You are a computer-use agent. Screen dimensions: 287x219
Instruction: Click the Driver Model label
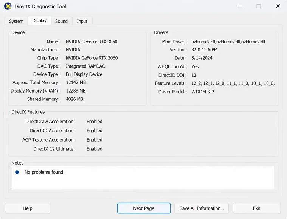click(172, 92)
